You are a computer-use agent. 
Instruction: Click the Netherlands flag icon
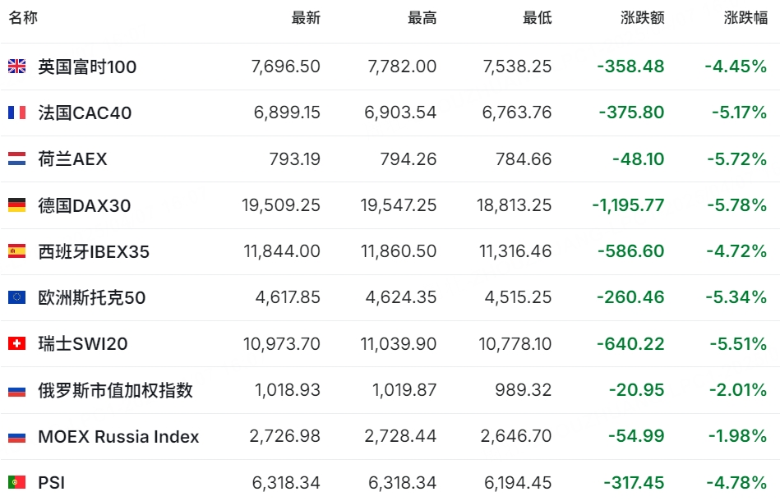coord(17,159)
